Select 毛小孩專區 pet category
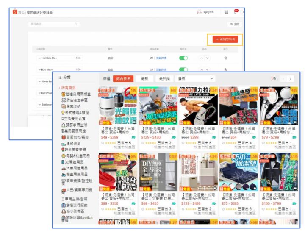Viewport: 305px width, 236px height. coord(73,211)
